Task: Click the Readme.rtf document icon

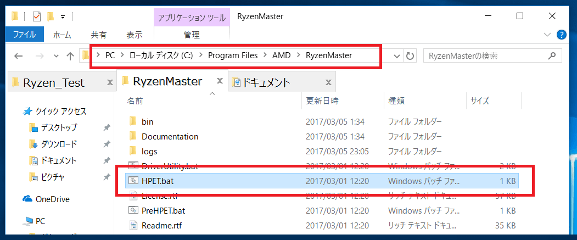Action: pyautogui.click(x=133, y=225)
